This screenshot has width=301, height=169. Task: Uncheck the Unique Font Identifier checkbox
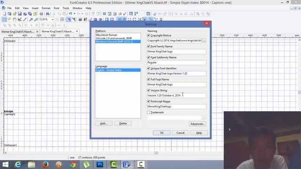pos(149,68)
